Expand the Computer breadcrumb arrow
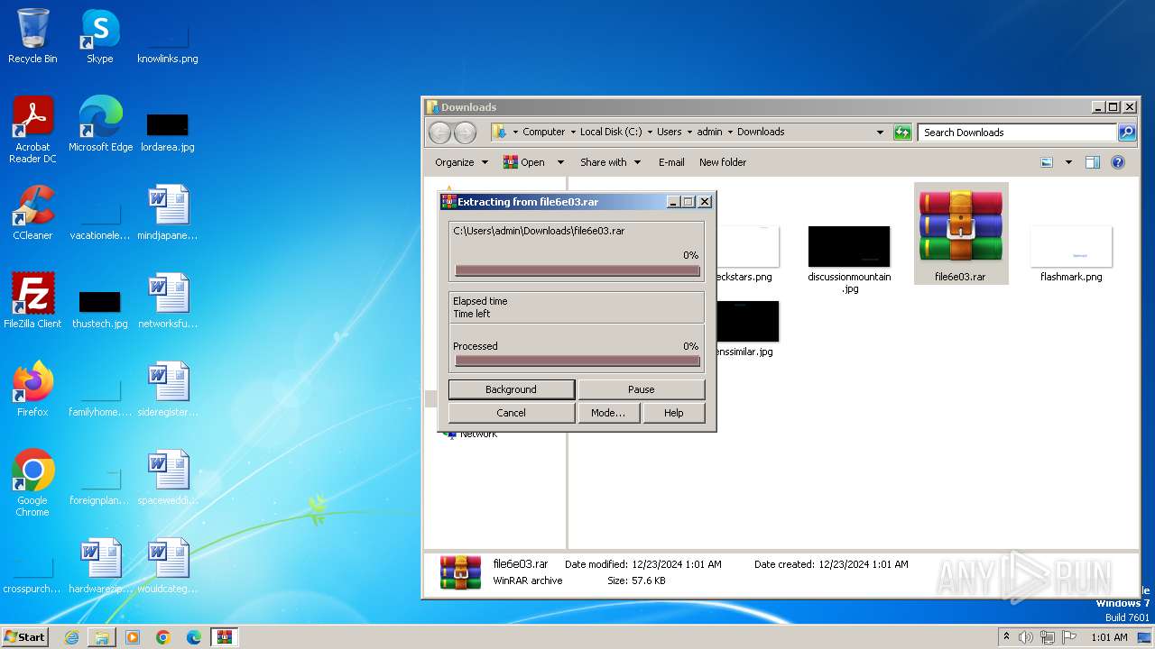 (x=572, y=133)
